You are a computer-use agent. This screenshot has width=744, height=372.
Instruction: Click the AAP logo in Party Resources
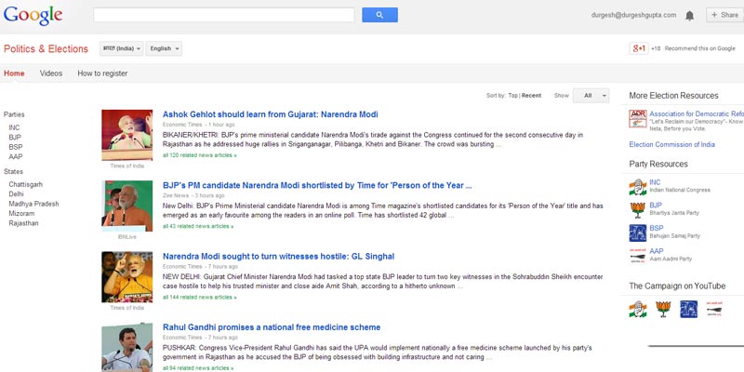[x=637, y=256]
